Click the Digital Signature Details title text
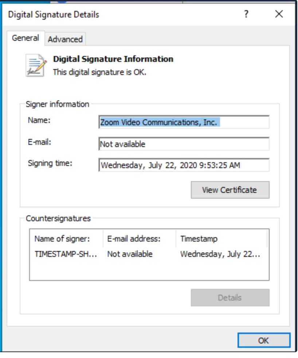298x358 pixels. click(x=54, y=15)
